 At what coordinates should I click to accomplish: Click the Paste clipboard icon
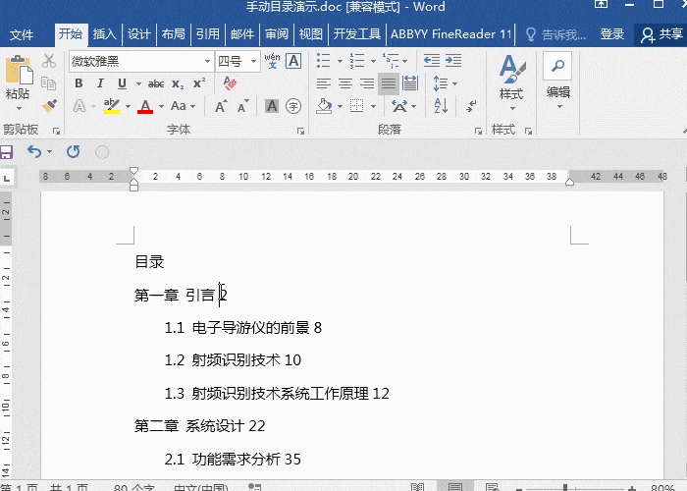(19, 70)
